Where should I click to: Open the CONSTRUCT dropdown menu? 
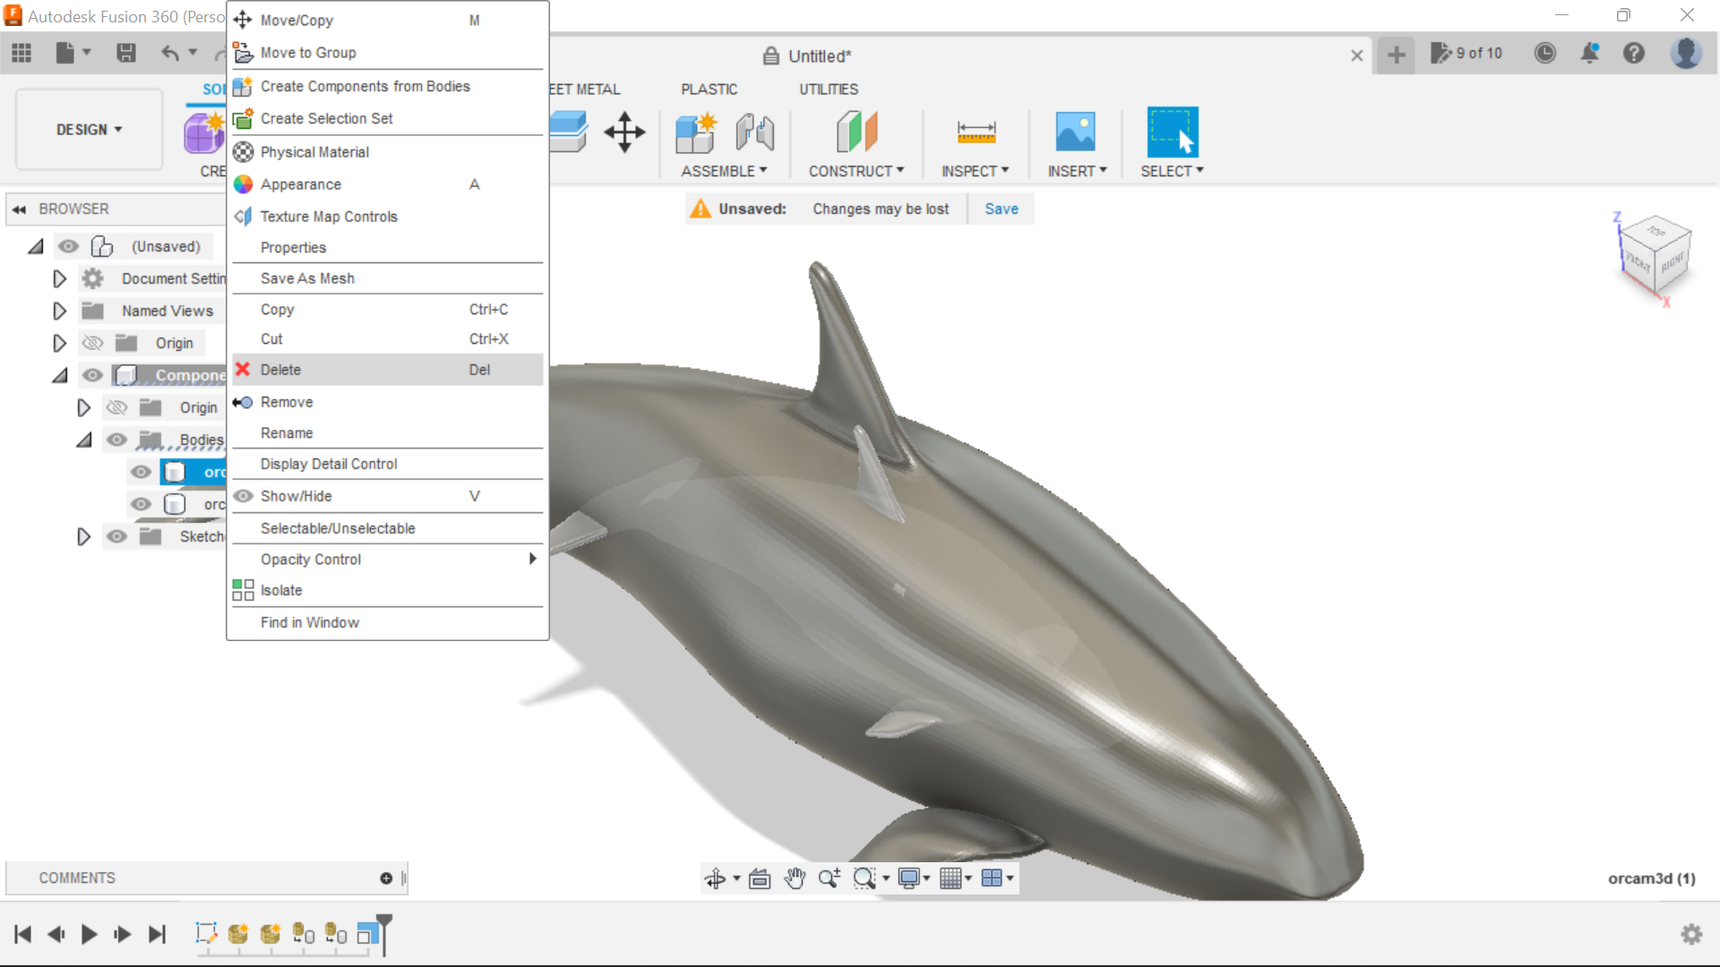pyautogui.click(x=856, y=170)
